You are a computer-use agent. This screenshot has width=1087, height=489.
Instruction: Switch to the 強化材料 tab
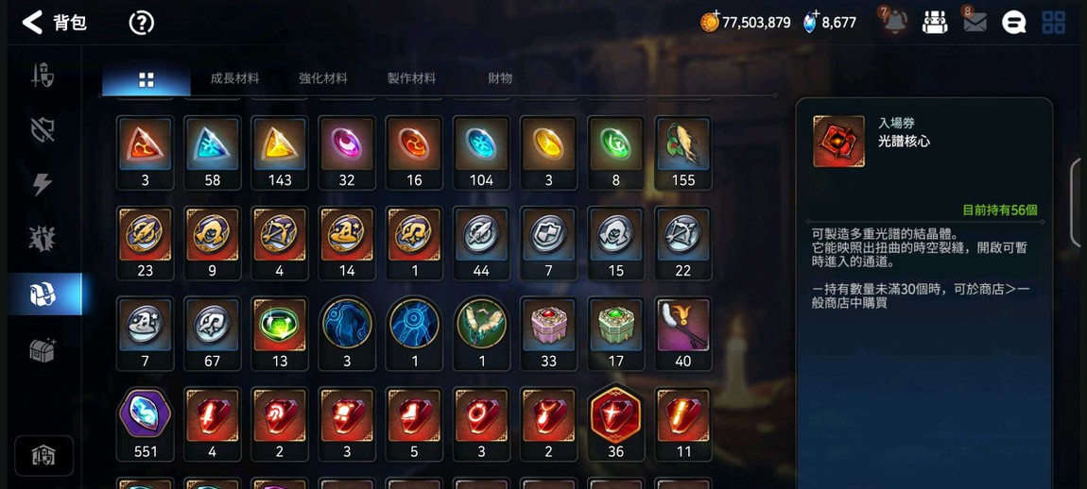point(323,79)
